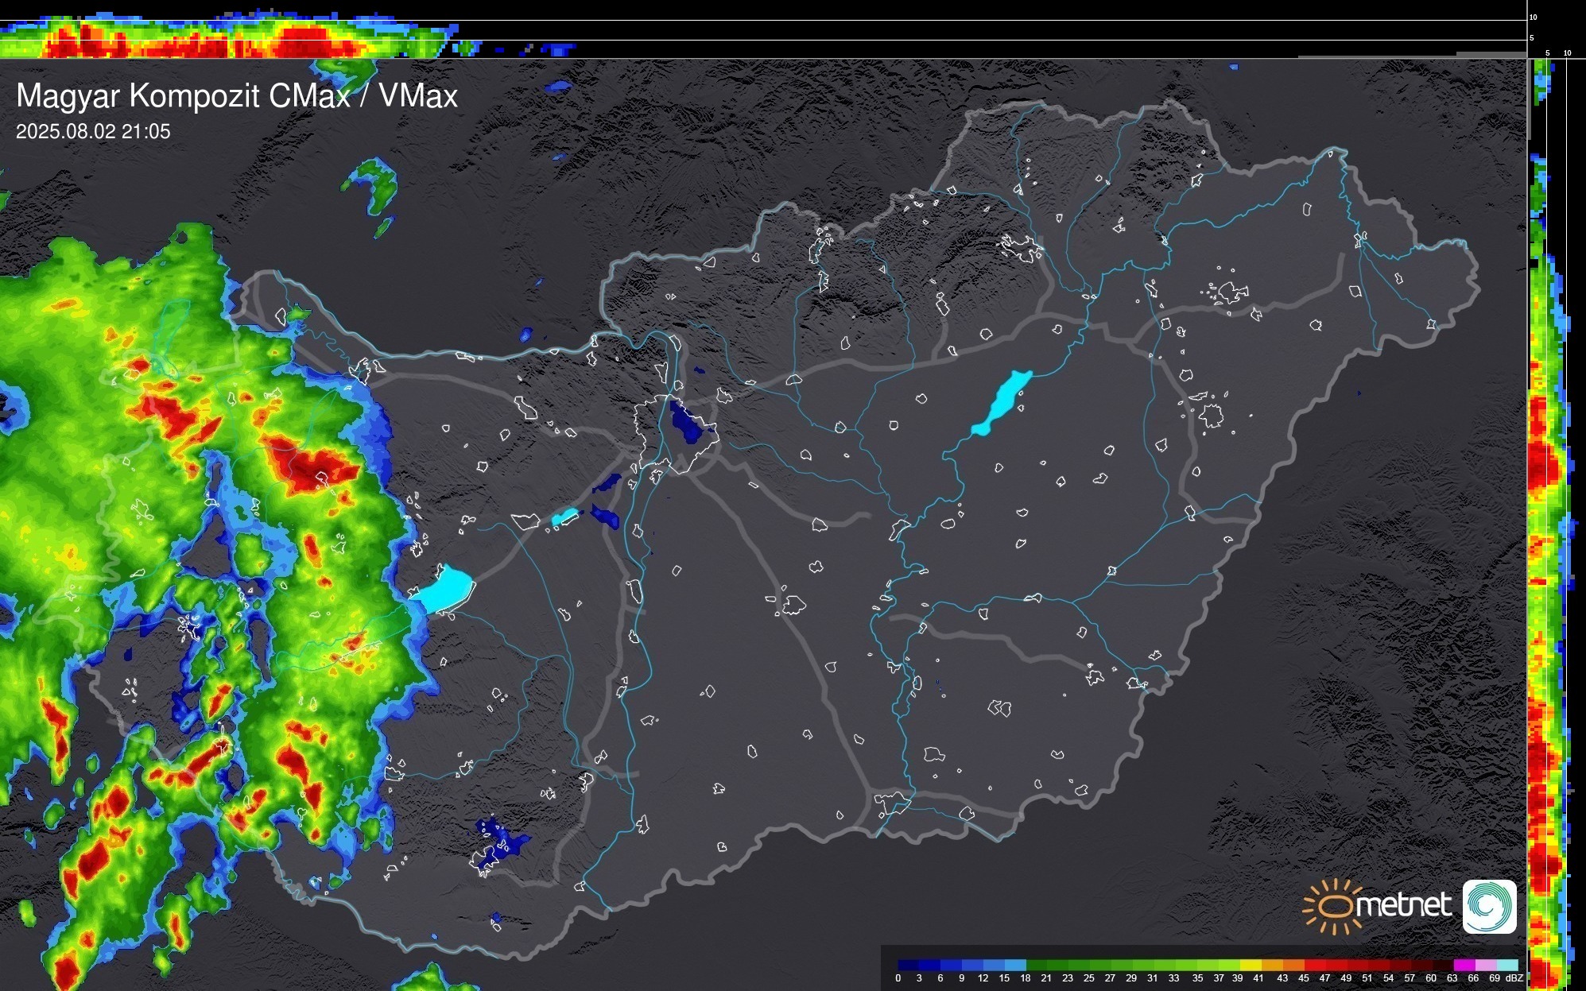Click the 2025.08.02 21:05 timestamp
1586x991 pixels.
coord(93,132)
